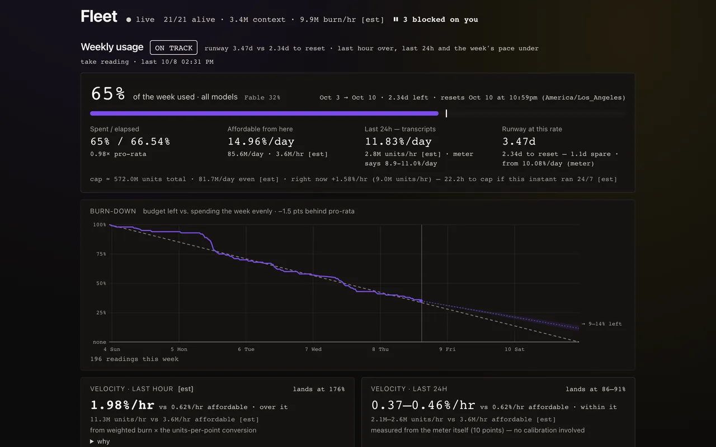
Task: Click the pause icon before "3 blocked on you"
Action: pyautogui.click(x=396, y=20)
